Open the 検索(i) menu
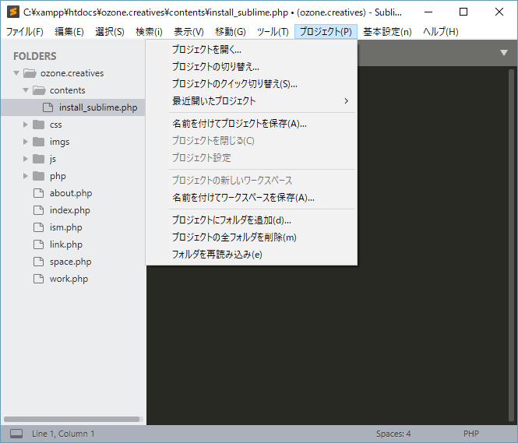The height and width of the screenshot is (443, 518). tap(149, 32)
